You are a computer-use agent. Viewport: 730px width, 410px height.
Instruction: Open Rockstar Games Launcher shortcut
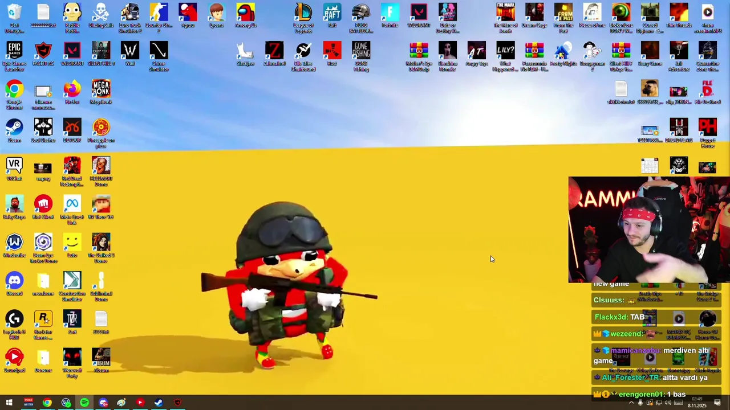tap(43, 325)
